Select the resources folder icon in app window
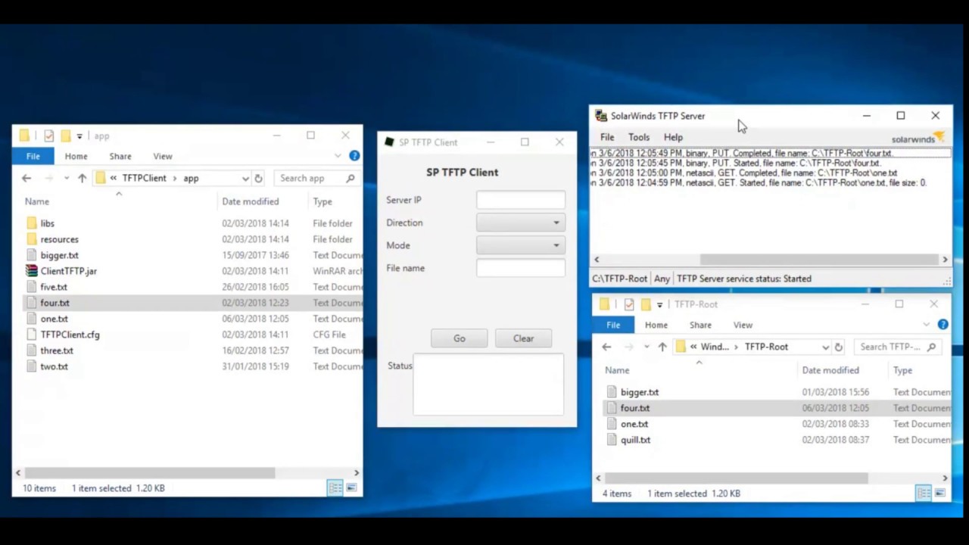This screenshot has width=969, height=545. [31, 239]
